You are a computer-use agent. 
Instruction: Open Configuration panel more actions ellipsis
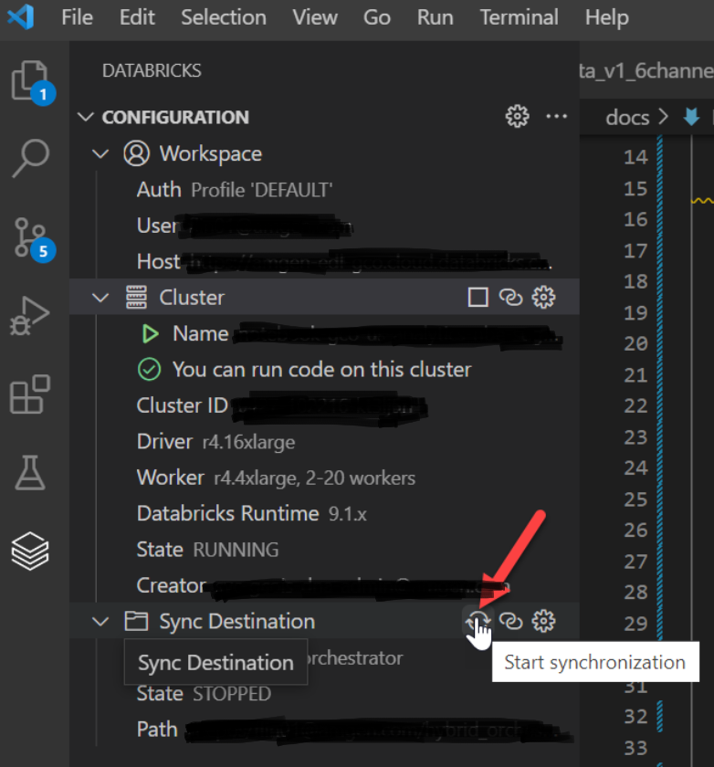[x=556, y=116]
